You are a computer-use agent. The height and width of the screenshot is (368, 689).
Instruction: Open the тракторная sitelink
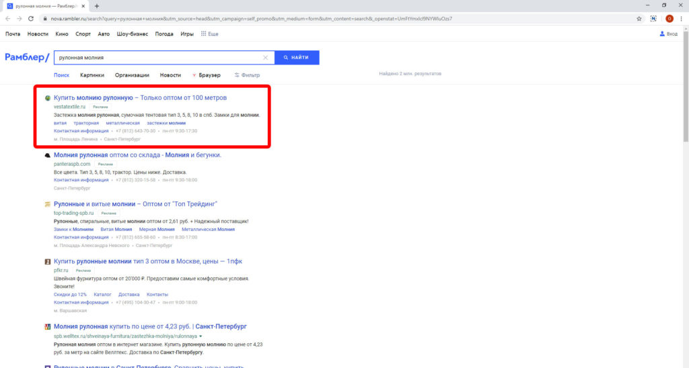86,124
